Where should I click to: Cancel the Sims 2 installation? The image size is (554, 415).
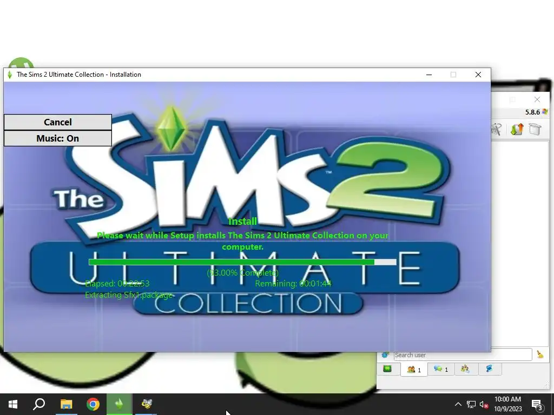(57, 122)
